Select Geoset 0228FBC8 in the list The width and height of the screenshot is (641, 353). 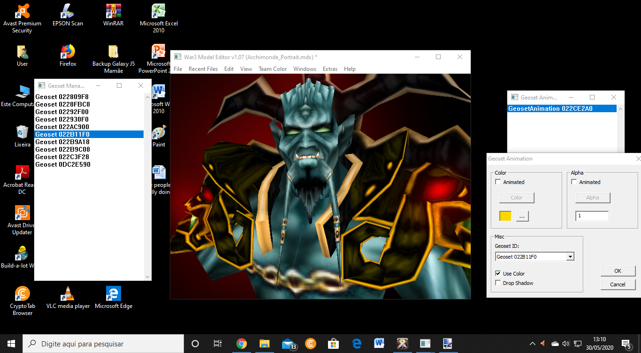(x=89, y=104)
